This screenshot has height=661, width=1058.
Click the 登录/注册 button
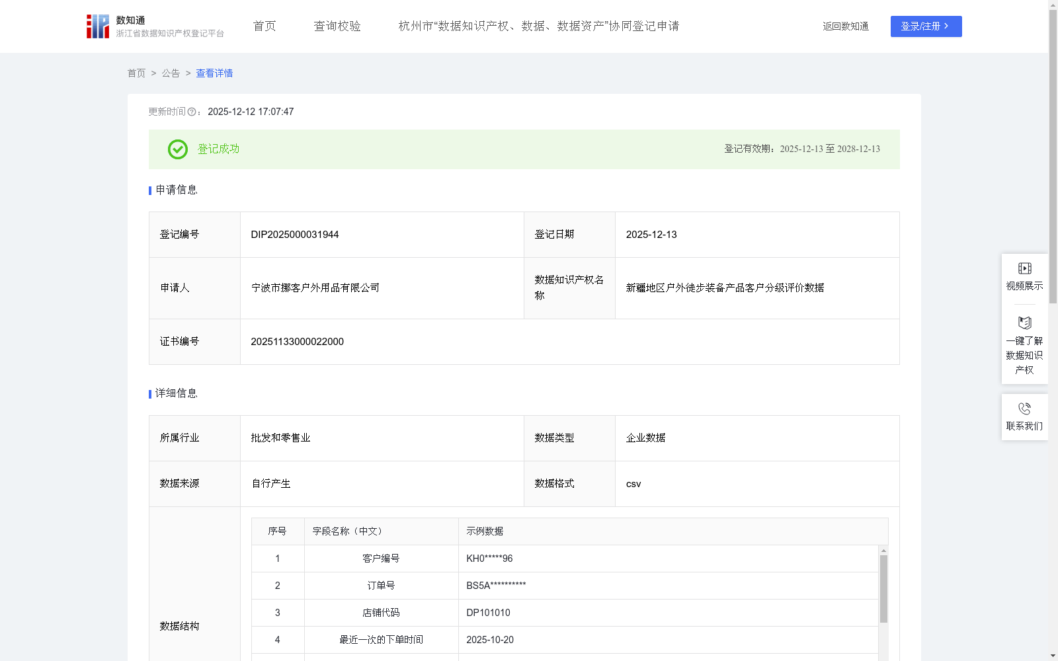[x=926, y=26]
